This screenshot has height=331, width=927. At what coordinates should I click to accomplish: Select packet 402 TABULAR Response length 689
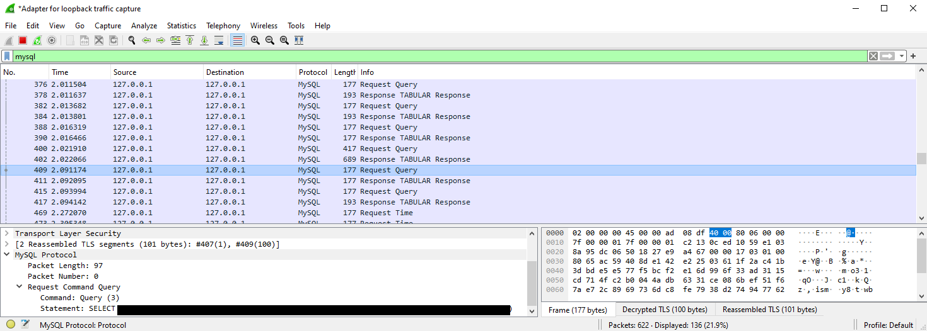(x=458, y=159)
